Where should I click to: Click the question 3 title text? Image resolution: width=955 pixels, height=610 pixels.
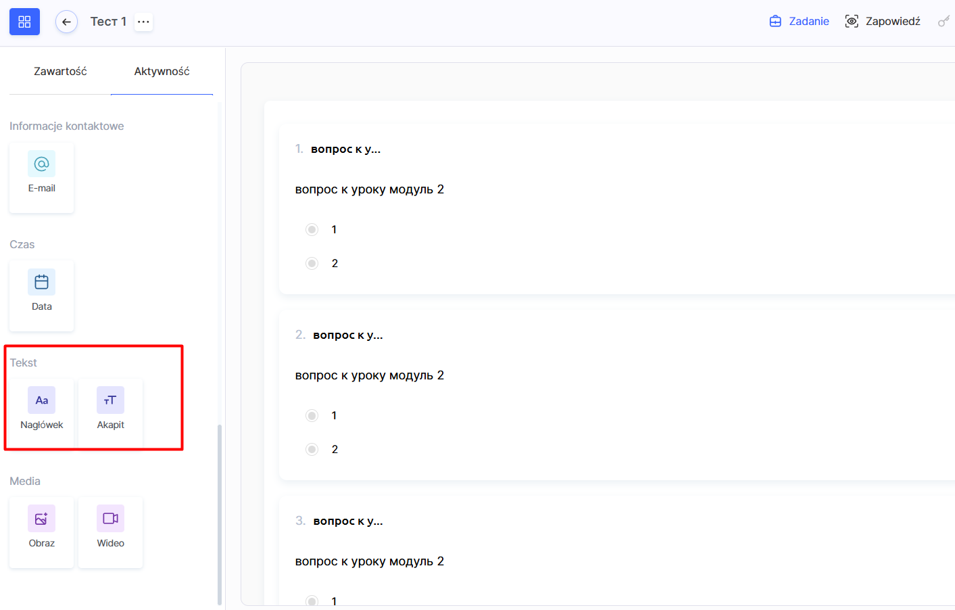click(x=347, y=521)
